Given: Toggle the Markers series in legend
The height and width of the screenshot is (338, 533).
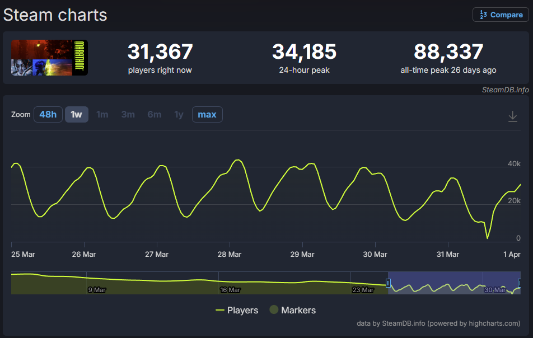Looking at the screenshot, I should 293,310.
